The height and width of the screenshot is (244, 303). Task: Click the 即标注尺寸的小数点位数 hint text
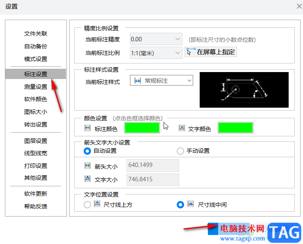click(x=222, y=40)
